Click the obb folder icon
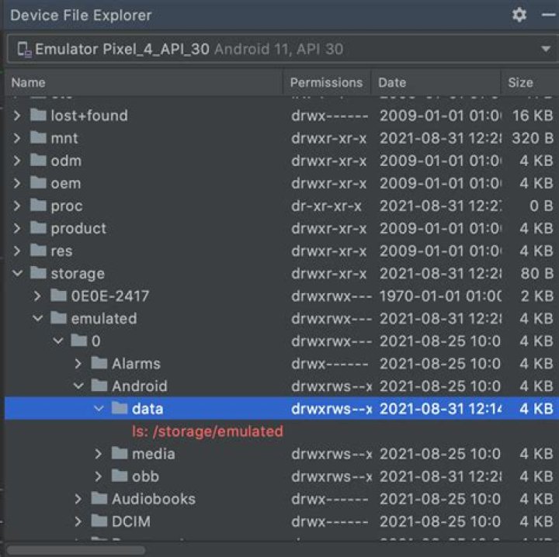Image resolution: width=559 pixels, height=557 pixels. (120, 476)
